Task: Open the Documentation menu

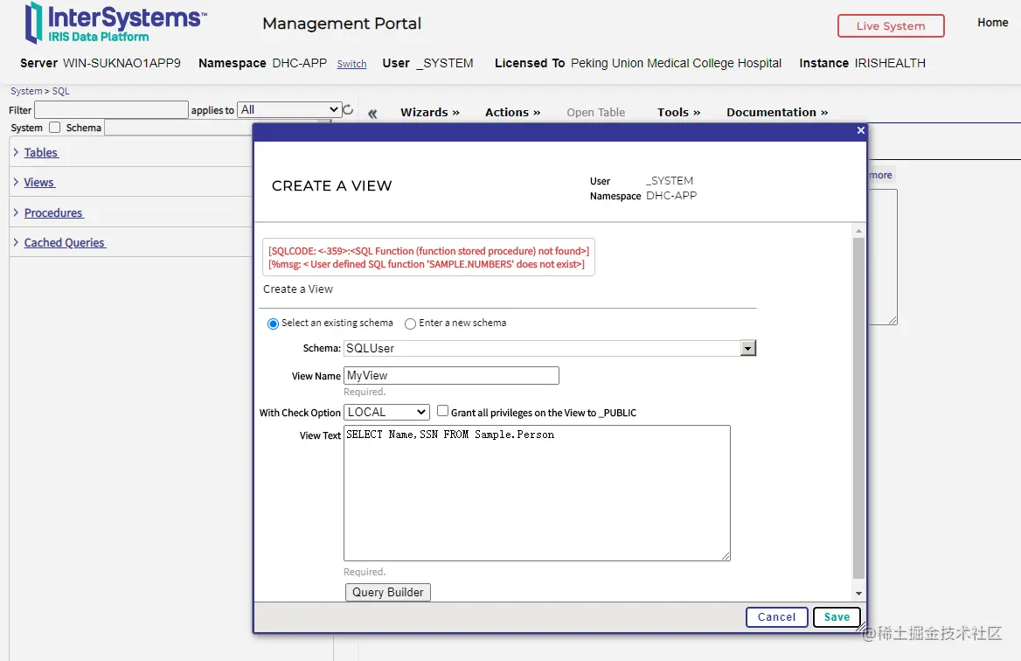Action: point(777,112)
